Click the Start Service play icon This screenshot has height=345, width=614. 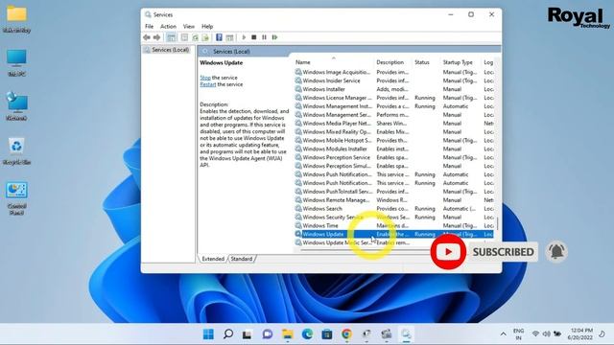click(x=244, y=37)
